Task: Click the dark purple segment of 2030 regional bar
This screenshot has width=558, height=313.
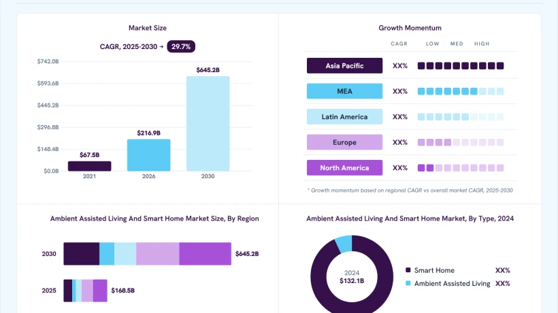Action: [82, 254]
